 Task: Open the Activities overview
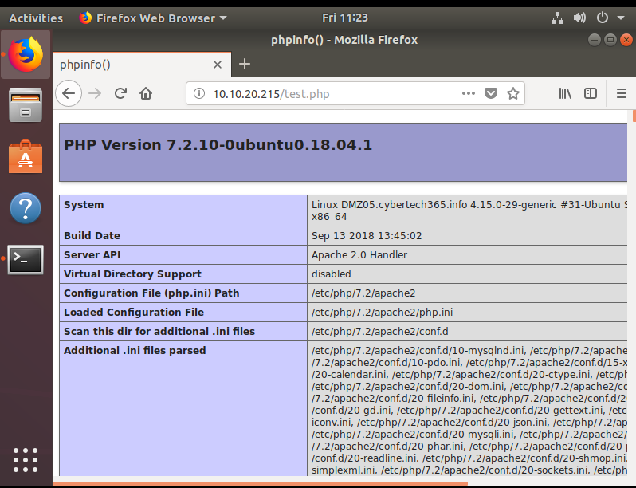[x=36, y=18]
